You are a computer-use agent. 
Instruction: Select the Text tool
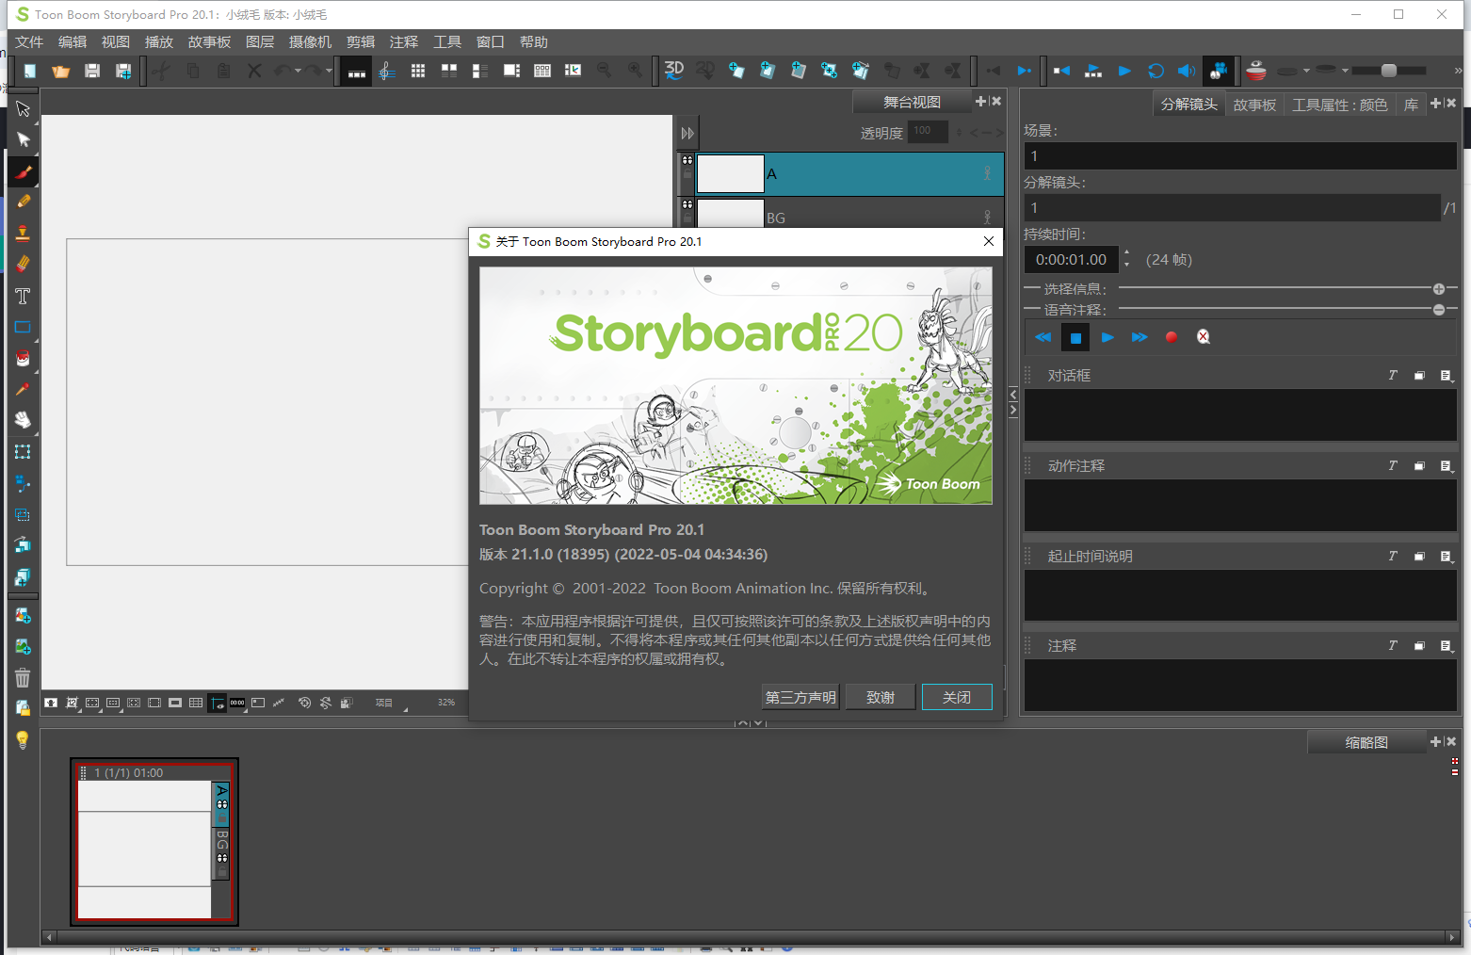coord(23,296)
